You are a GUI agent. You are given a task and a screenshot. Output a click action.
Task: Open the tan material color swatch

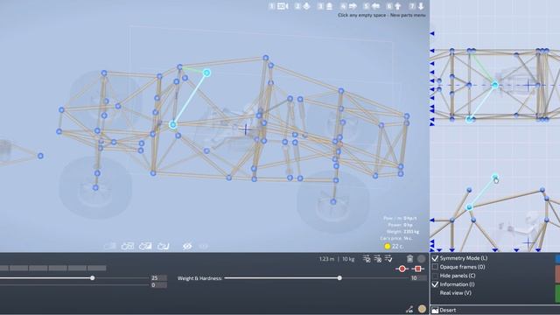pyautogui.click(x=422, y=309)
